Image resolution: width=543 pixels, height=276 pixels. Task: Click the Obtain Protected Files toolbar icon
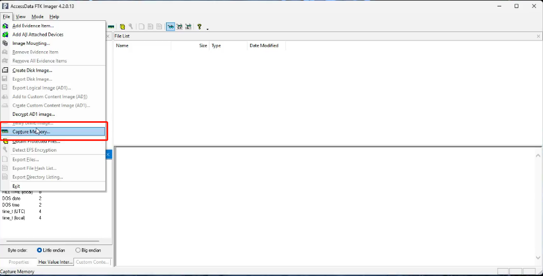point(122,27)
